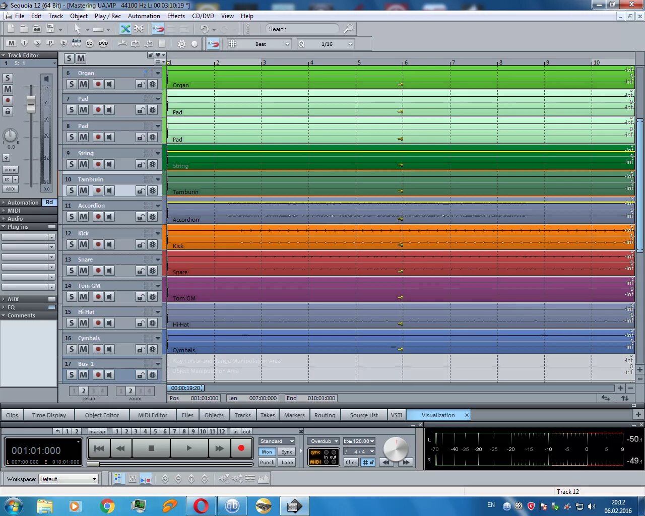Click the pan knob in Track Editor
Viewport: 645px width, 516px height.
10,135
